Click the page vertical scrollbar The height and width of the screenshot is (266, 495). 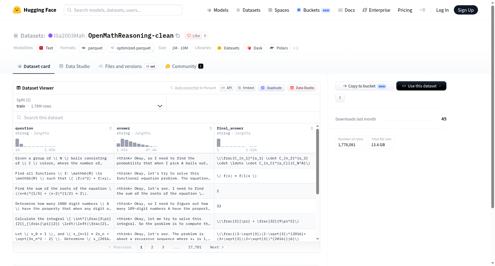coord(493,107)
